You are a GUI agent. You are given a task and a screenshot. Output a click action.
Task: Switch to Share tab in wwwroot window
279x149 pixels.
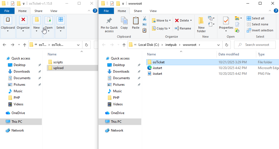[138, 11]
